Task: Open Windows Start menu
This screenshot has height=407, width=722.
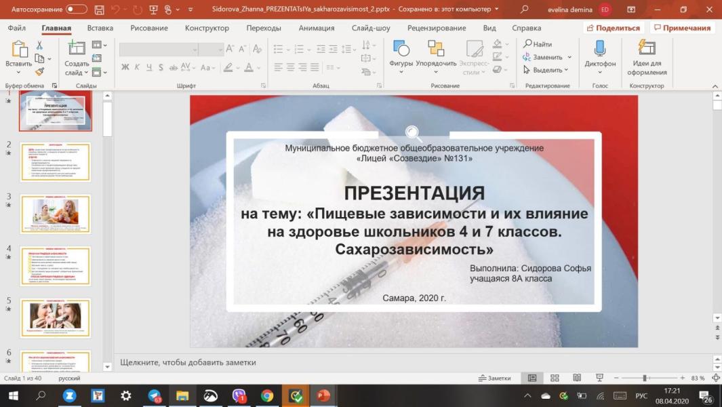Action: tap(14, 395)
